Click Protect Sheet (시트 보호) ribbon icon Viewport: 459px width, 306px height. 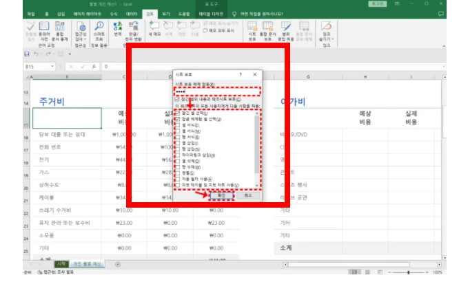coord(252,31)
